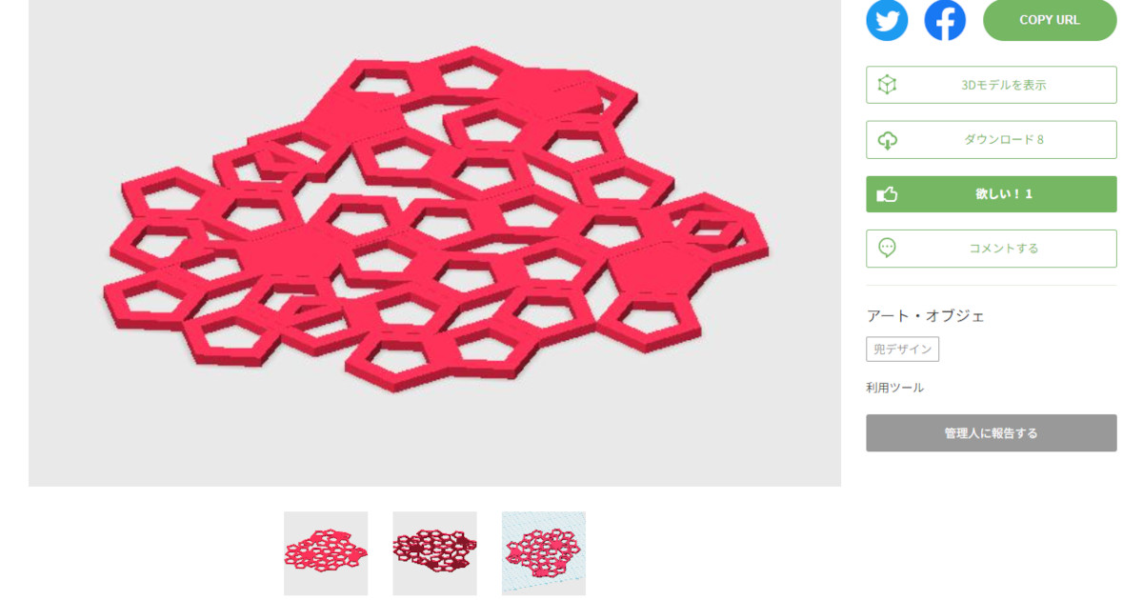The image size is (1143, 600).
Task: Open the 3Dモデルを表示 viewer button
Action: 992,85
